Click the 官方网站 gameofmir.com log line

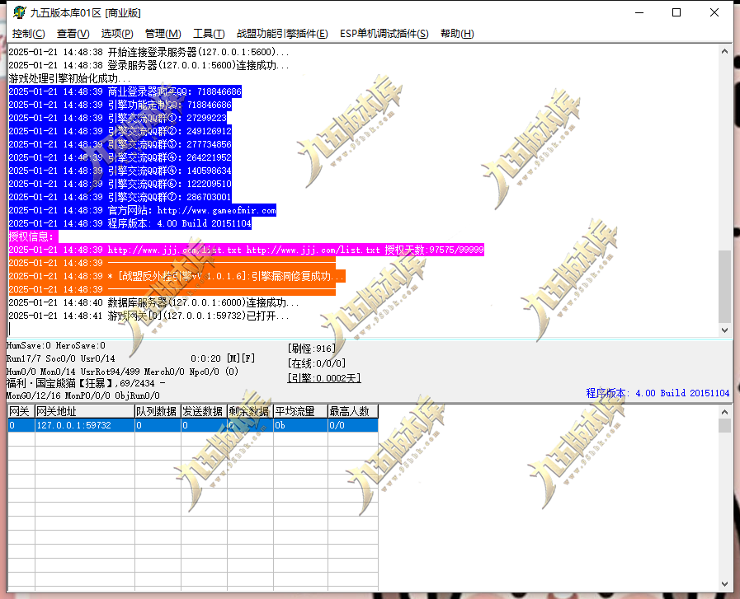(x=142, y=210)
